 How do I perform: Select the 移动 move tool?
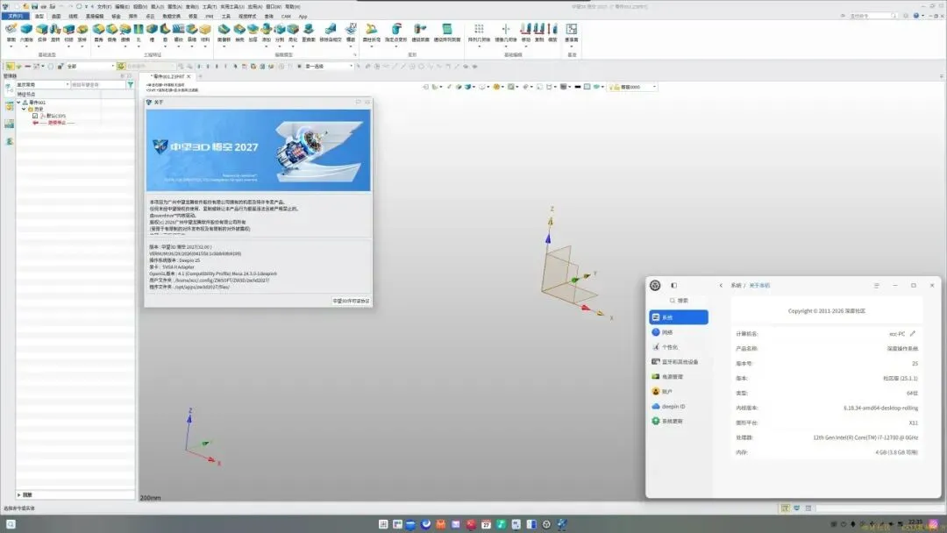point(526,32)
